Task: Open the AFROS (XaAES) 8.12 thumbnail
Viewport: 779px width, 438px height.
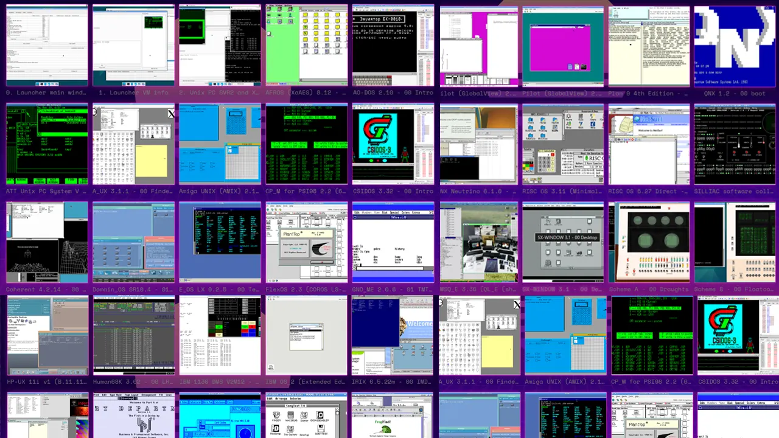Action: [307, 46]
